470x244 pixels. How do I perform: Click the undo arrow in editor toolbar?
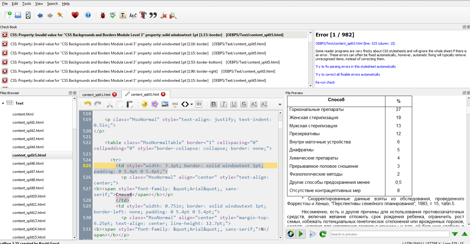[x=88, y=104]
